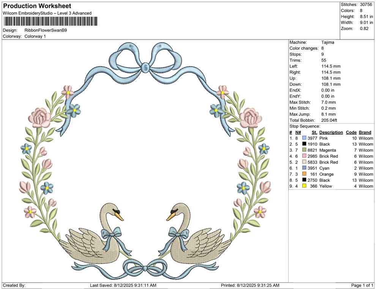Click the swatch beside stitch count 2985
Viewport: 376px width, 289px height.
click(304, 156)
